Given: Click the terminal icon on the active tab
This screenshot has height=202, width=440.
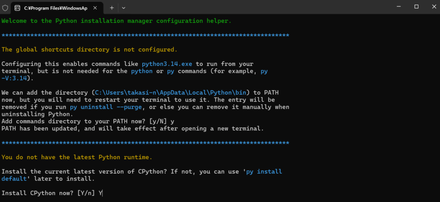Looking at the screenshot, I should point(17,8).
